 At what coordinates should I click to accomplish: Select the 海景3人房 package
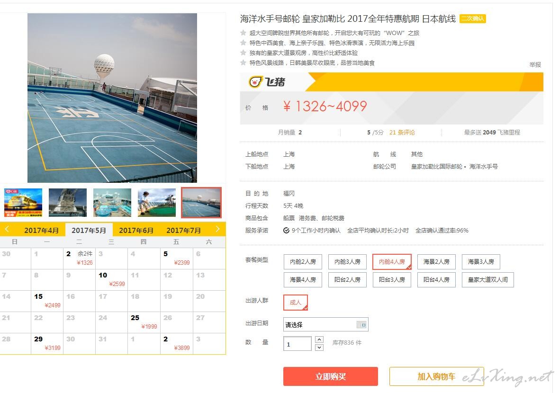click(481, 262)
